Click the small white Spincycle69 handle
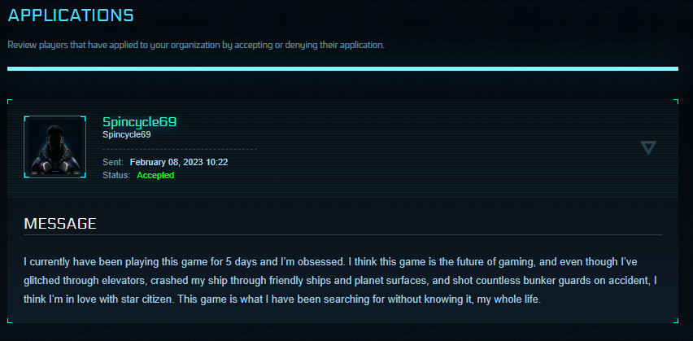Viewport: 693px width, 341px height. 127,135
